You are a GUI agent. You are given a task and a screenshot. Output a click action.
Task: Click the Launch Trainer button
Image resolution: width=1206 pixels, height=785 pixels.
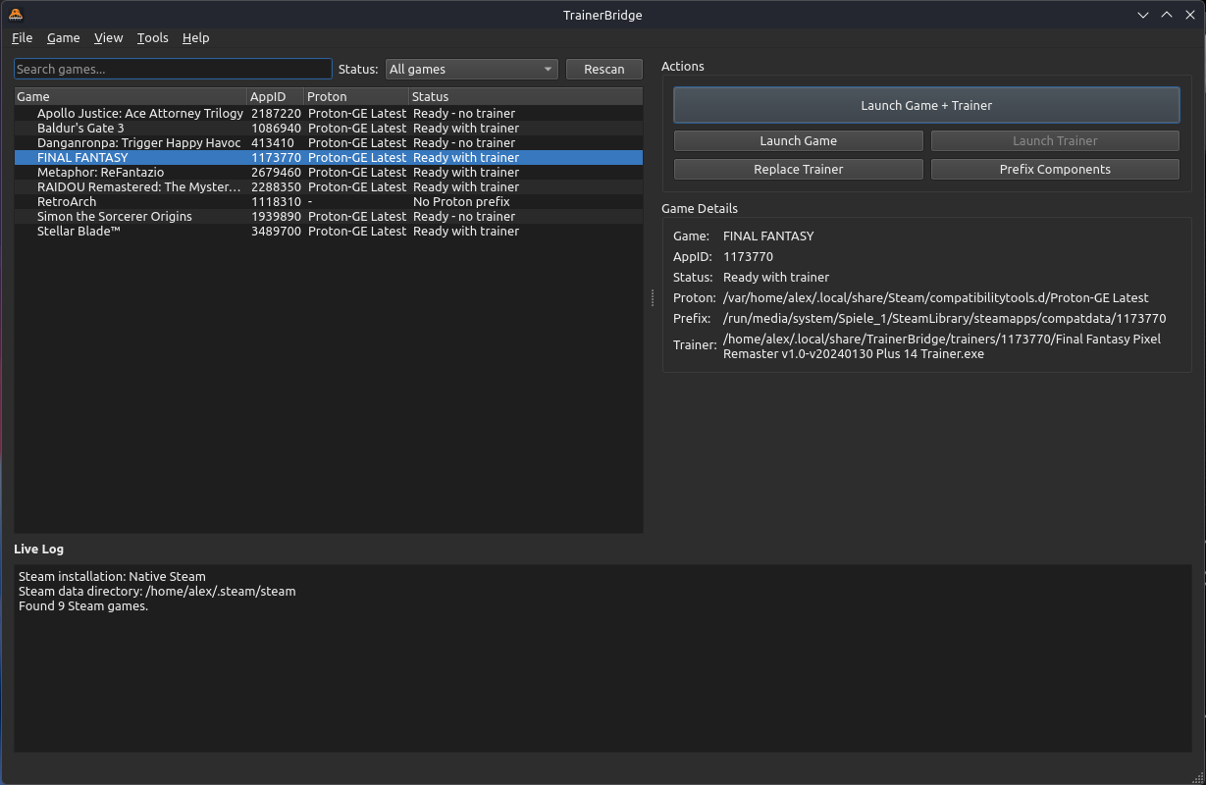tap(1055, 140)
